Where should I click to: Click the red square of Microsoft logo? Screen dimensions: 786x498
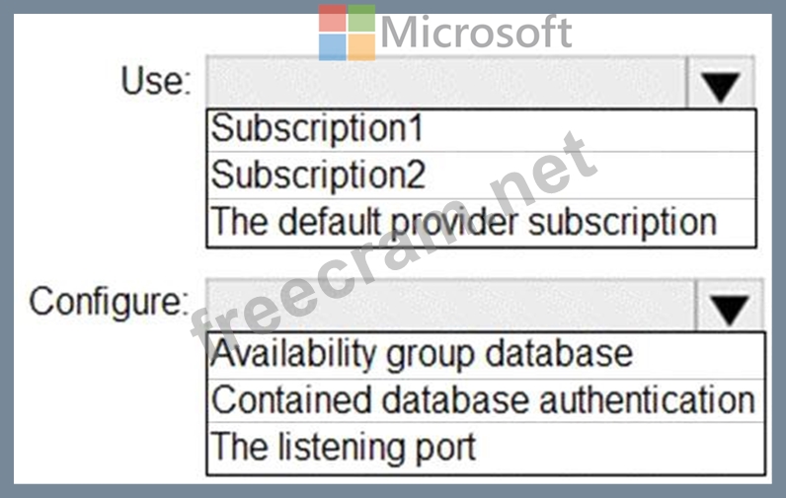point(333,18)
